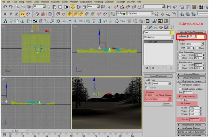Restrict to X axis constraint
The width and height of the screenshot is (209, 137).
(x=5, y=14)
